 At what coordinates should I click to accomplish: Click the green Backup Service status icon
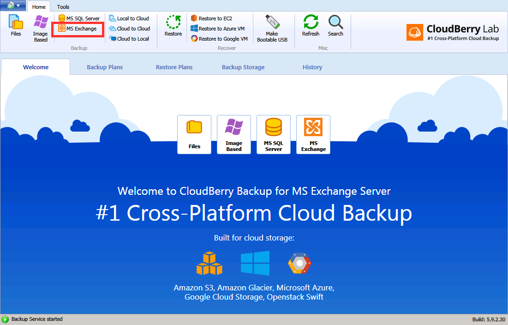5,319
